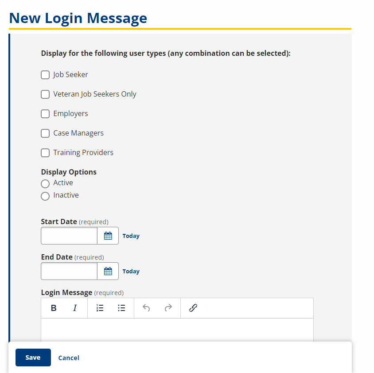Set Start Date using Today link
Screen dimensions: 374x373
(131, 236)
